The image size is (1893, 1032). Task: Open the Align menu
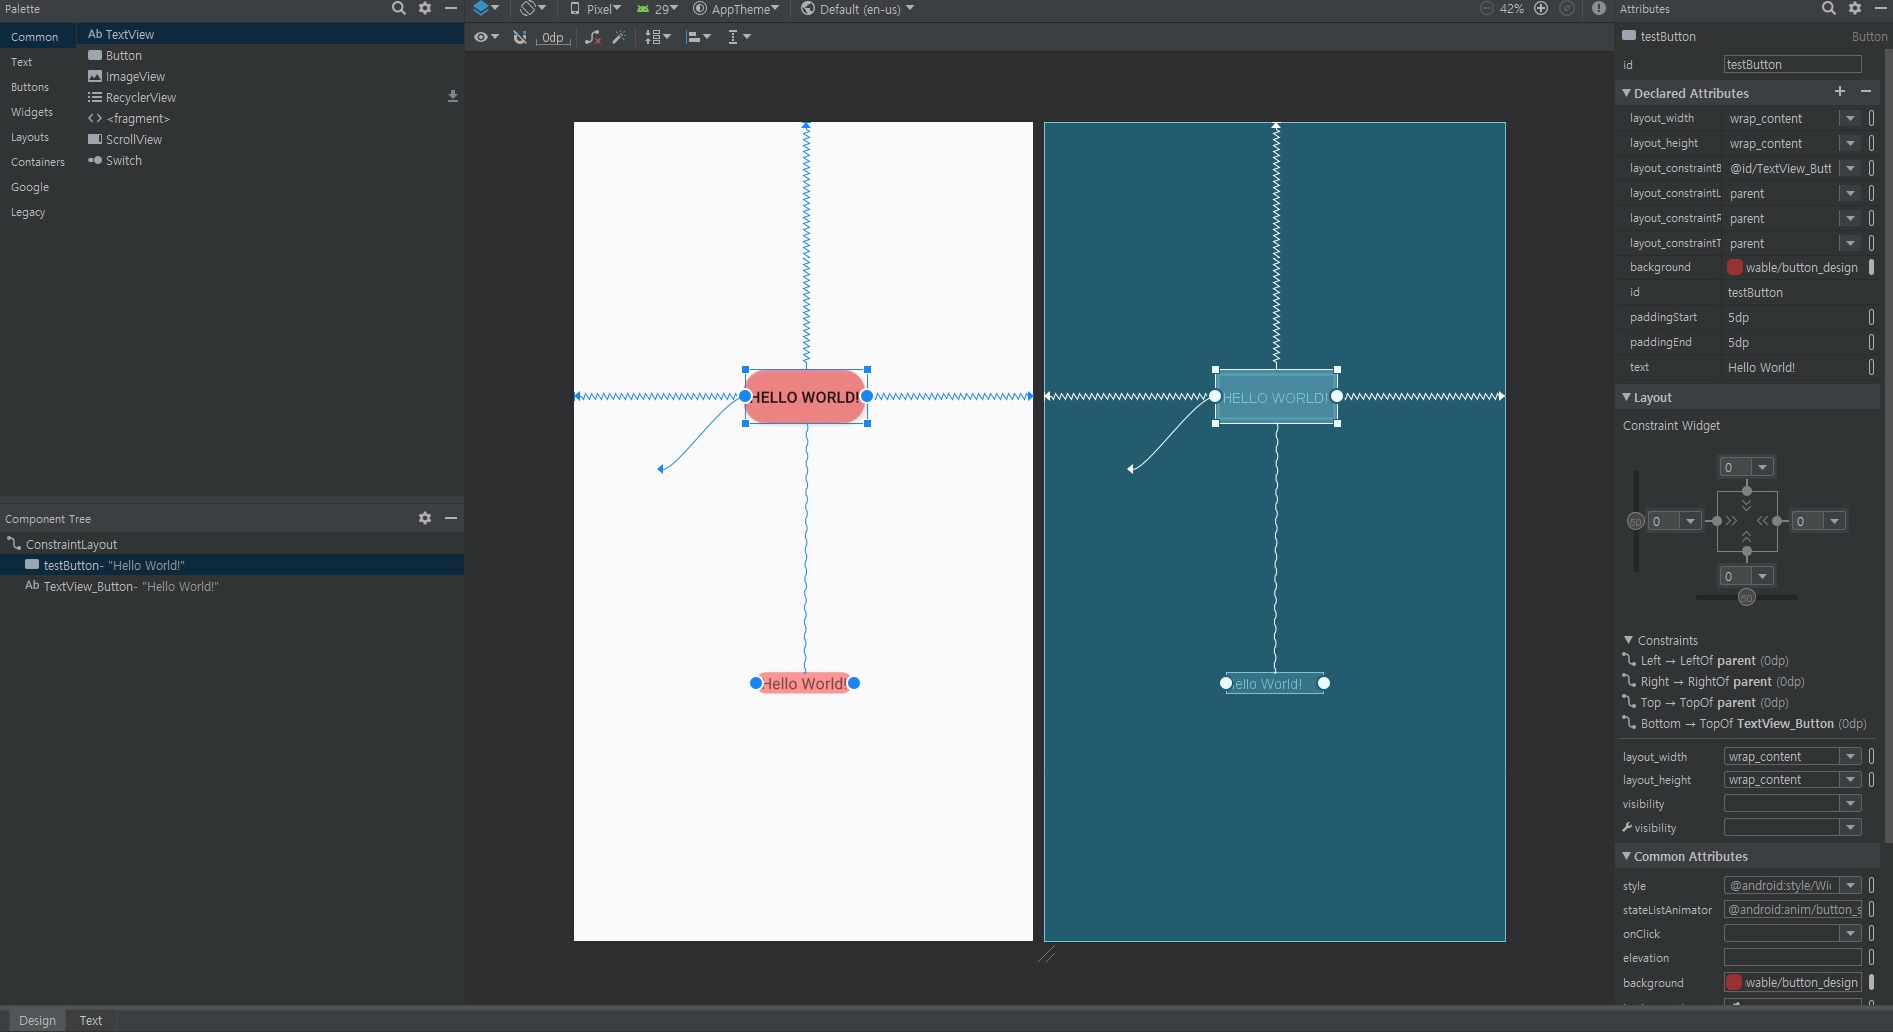tap(699, 36)
